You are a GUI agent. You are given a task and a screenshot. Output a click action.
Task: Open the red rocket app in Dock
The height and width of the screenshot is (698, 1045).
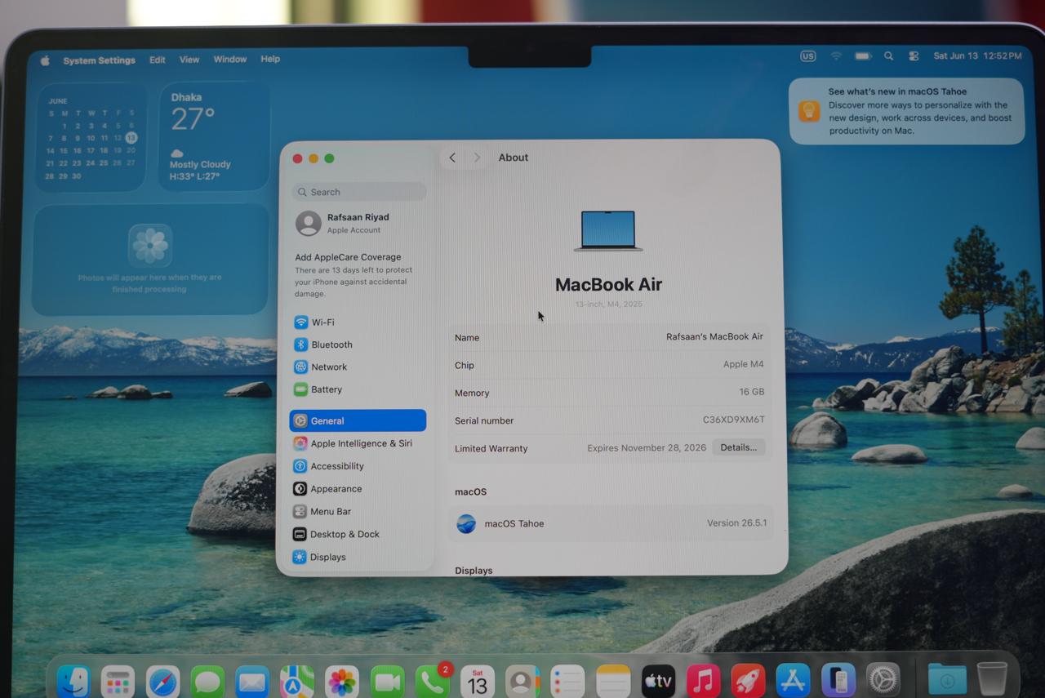tap(748, 681)
